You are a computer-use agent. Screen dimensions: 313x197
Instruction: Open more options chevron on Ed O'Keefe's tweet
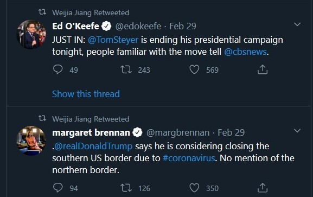[297, 24]
